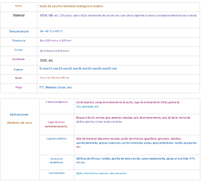Select the 'SGS, etc.' certificate value
Viewport: 201px width, 184px height.
pyautogui.click(x=47, y=61)
